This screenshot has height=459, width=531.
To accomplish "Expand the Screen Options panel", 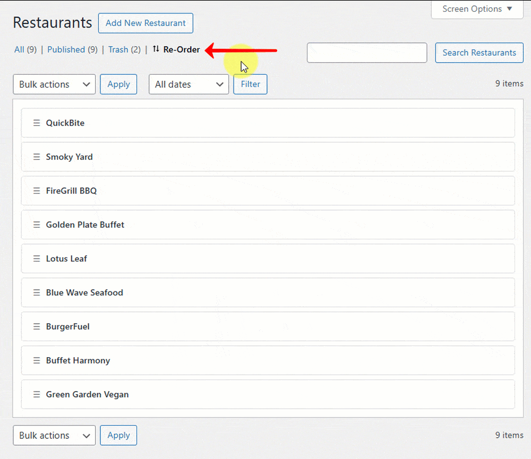I will (x=476, y=8).
